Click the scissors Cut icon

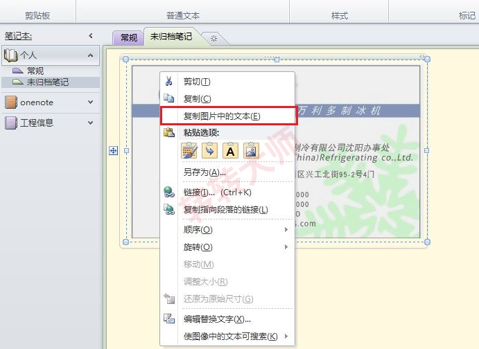[x=168, y=81]
